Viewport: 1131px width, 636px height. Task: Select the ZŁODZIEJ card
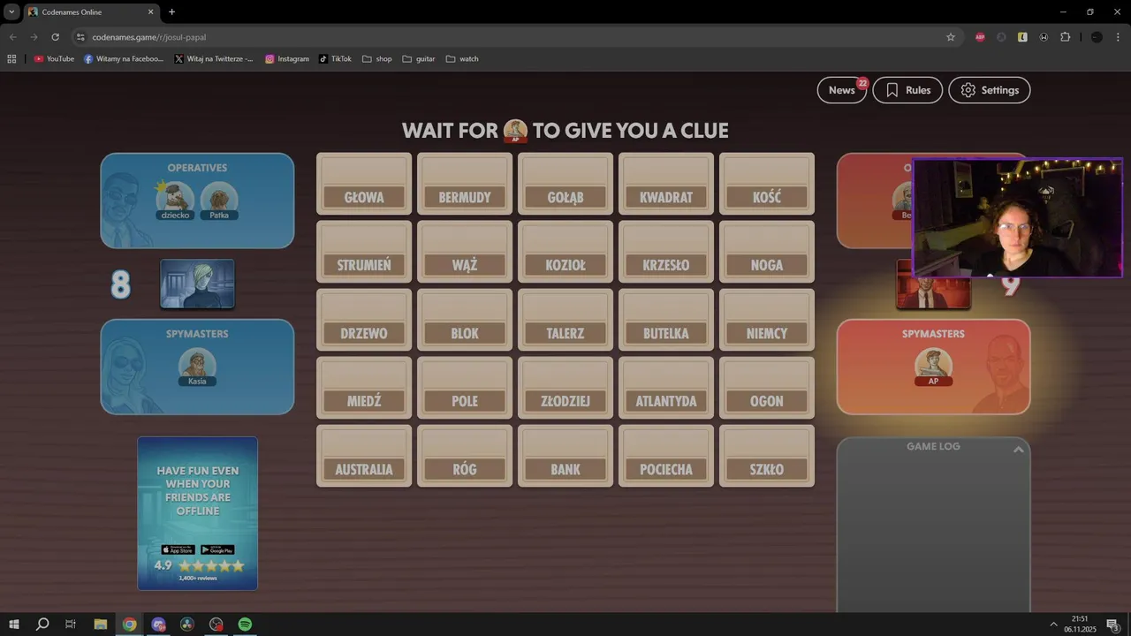pos(565,388)
